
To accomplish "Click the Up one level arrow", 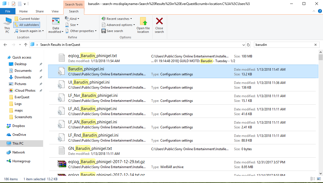I will [x=25, y=45].
